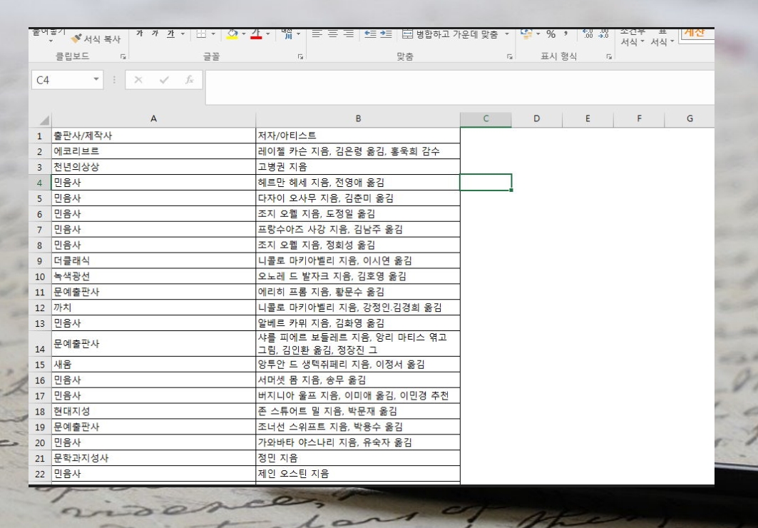Open the borders dropdown arrow

213,34
